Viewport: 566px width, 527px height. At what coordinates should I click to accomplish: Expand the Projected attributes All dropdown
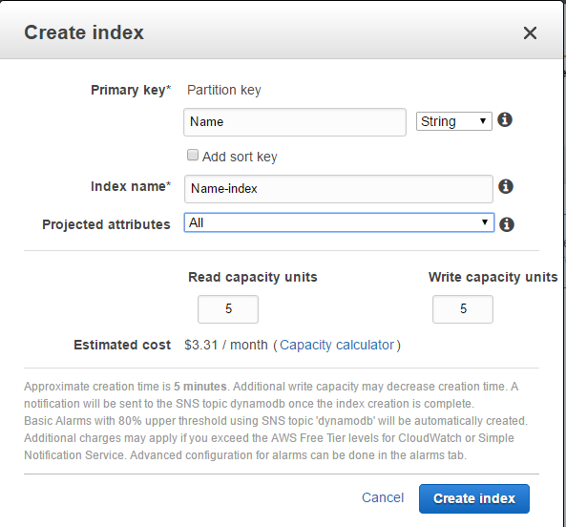point(339,222)
